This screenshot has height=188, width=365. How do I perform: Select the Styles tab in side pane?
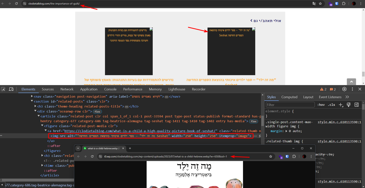pos(271,97)
